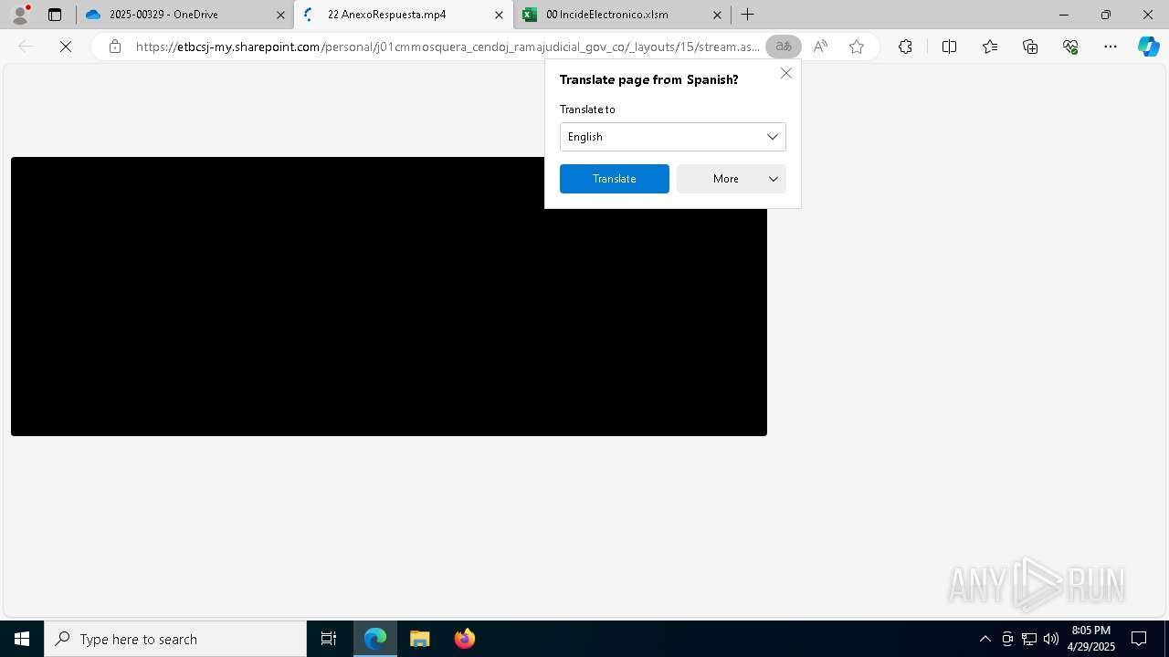This screenshot has width=1169, height=657.
Task: Click the Meet Now tray icon
Action: (1007, 639)
